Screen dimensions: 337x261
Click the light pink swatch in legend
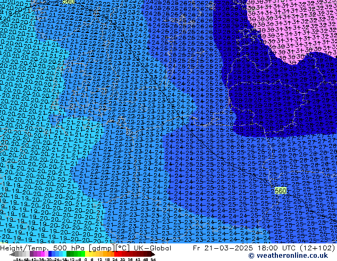point(46,254)
